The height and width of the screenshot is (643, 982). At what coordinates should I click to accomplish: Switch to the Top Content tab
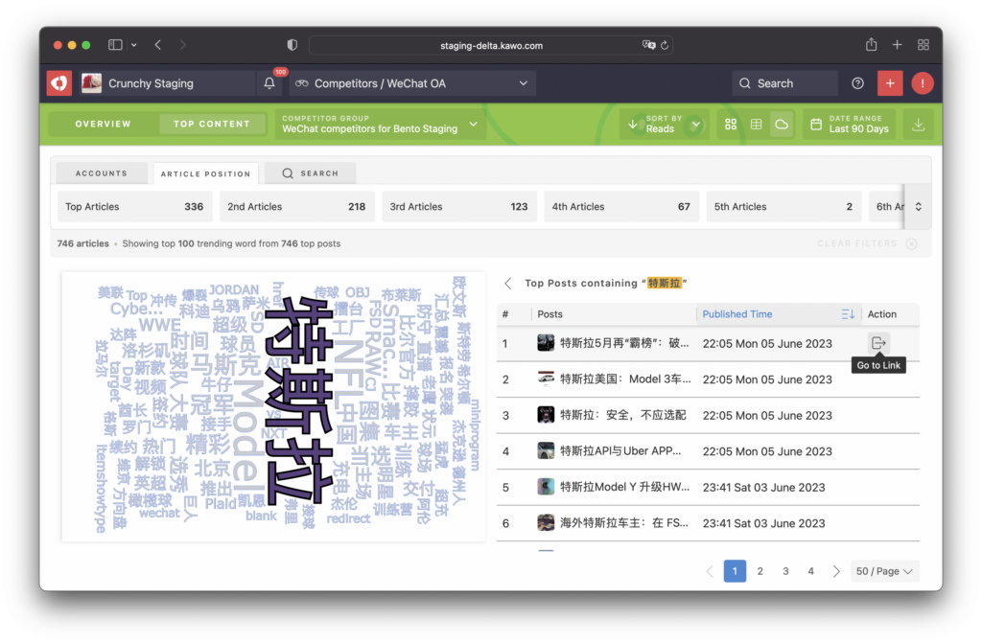coord(212,124)
